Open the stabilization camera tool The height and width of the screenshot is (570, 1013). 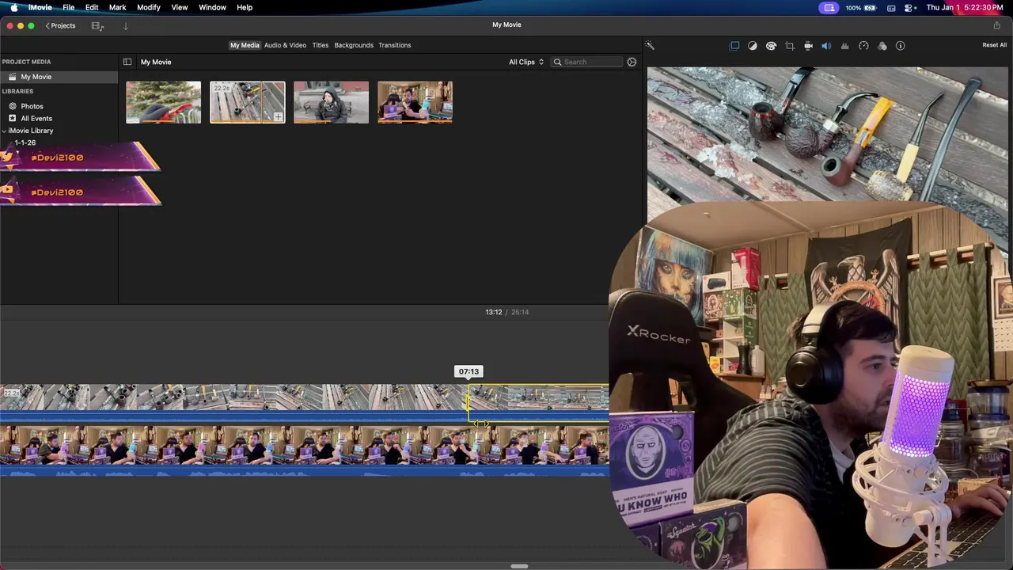point(808,45)
